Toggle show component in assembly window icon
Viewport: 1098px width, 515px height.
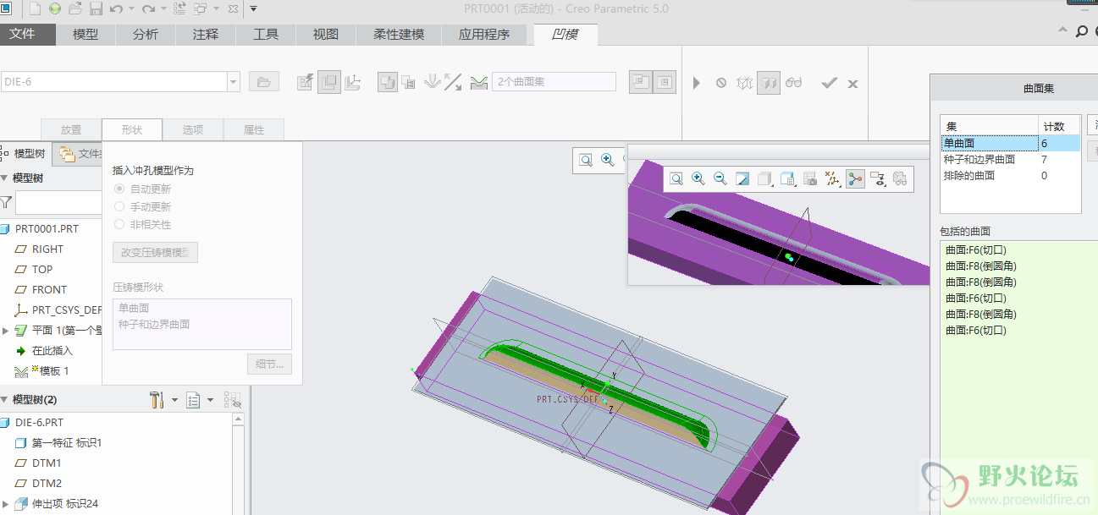click(665, 82)
